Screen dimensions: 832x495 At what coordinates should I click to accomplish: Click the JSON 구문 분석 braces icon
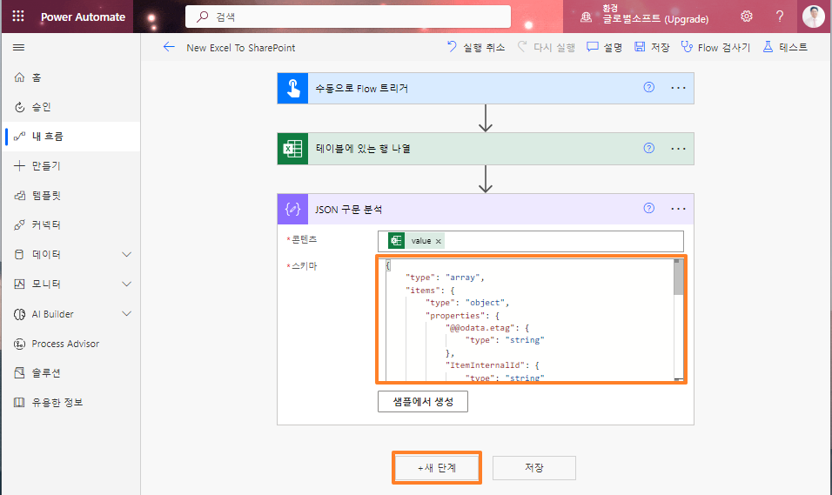[x=293, y=209]
